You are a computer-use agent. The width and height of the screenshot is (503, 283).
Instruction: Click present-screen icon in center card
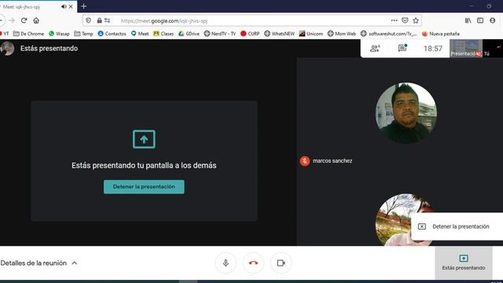coord(144,139)
